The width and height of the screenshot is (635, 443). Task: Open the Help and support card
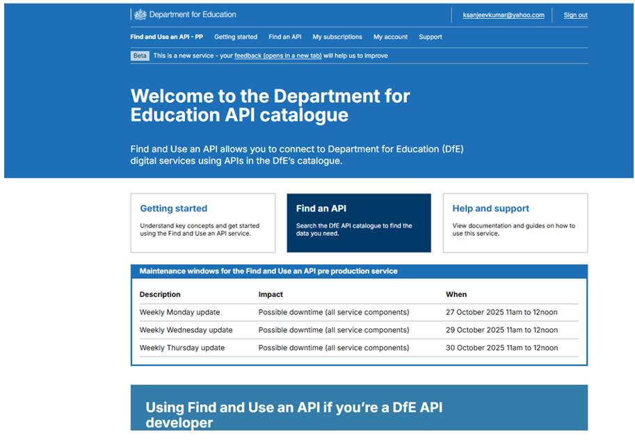(x=515, y=223)
